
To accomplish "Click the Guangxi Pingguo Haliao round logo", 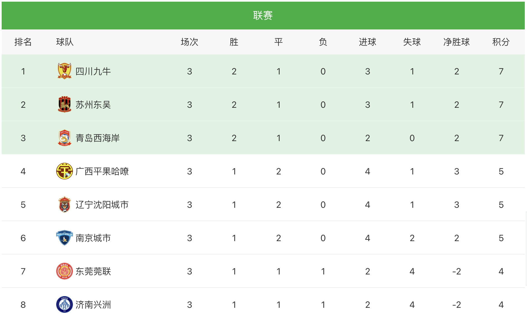I will pyautogui.click(x=65, y=171).
